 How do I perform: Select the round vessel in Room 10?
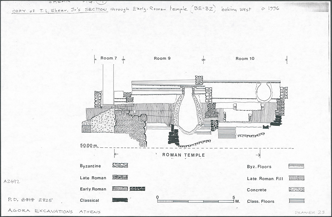264,92
